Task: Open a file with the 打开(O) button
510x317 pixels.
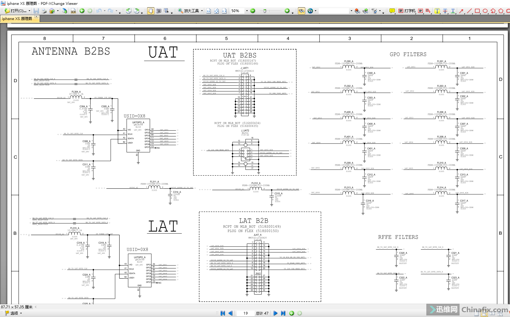Action: 16,11
